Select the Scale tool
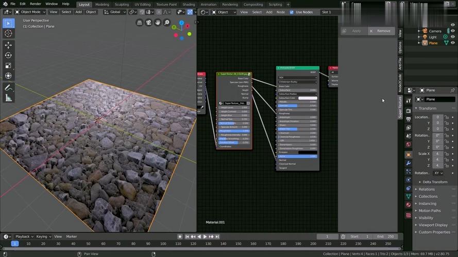The height and width of the screenshot is (257, 458). [8, 66]
